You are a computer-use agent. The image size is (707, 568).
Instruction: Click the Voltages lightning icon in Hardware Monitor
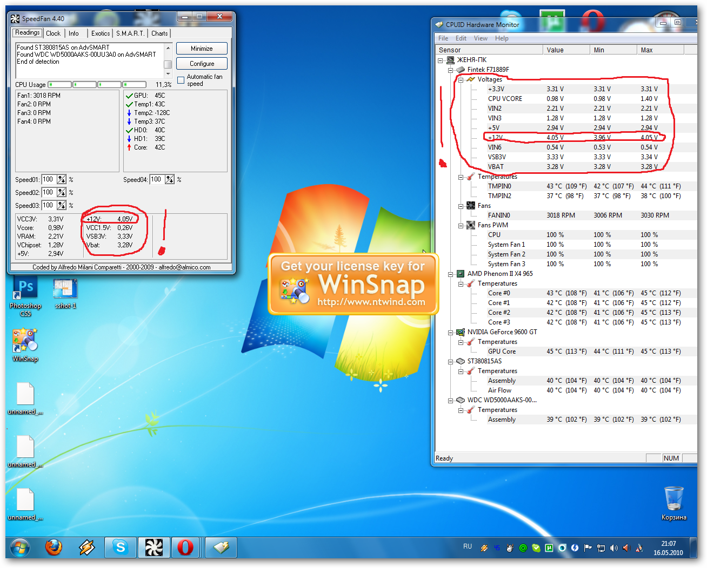click(471, 79)
